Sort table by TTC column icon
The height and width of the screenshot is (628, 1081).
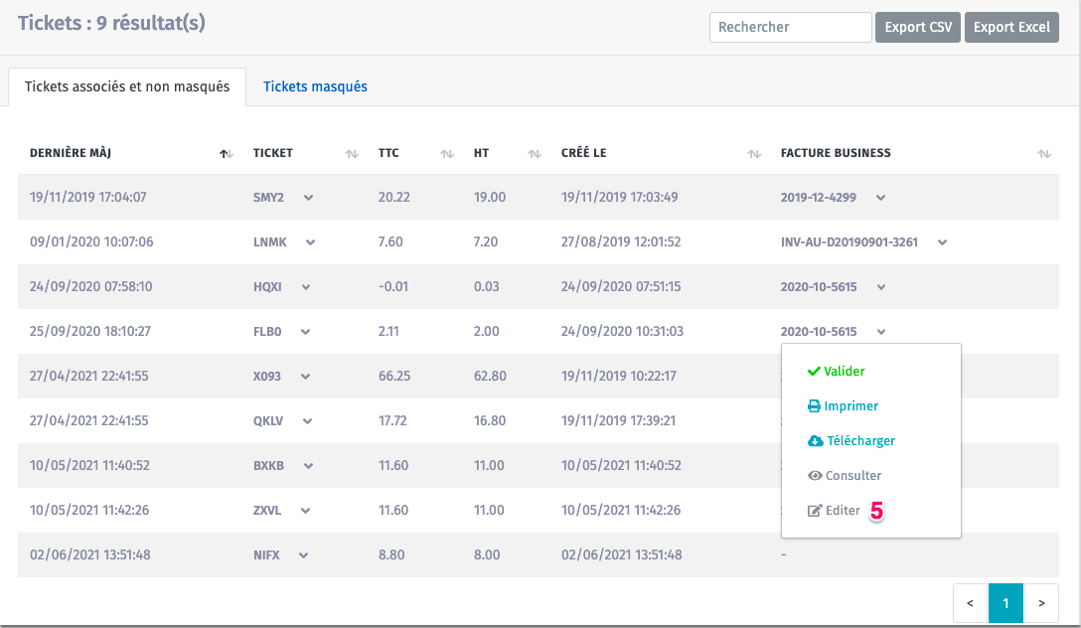(448, 154)
